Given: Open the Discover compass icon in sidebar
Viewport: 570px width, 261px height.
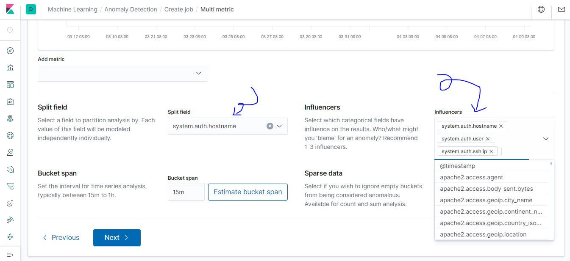Looking at the screenshot, I should (10, 51).
